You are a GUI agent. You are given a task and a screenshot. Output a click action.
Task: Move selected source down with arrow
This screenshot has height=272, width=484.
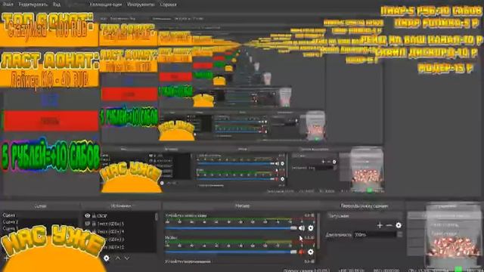pyautogui.click(x=127, y=258)
